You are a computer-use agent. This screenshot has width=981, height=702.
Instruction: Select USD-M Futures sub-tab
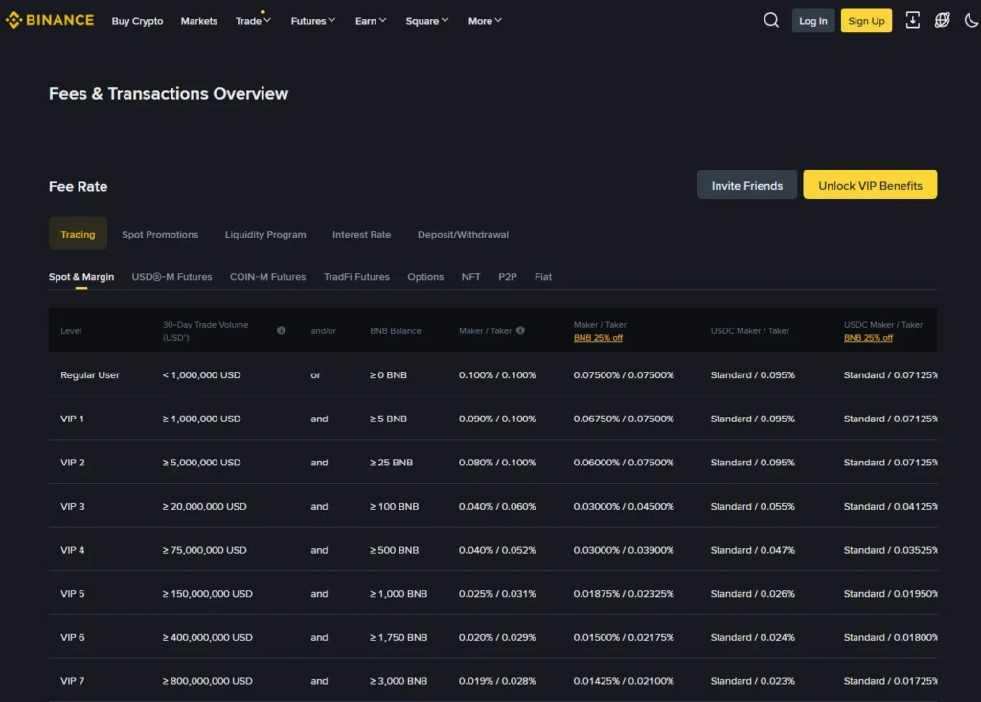(x=171, y=277)
